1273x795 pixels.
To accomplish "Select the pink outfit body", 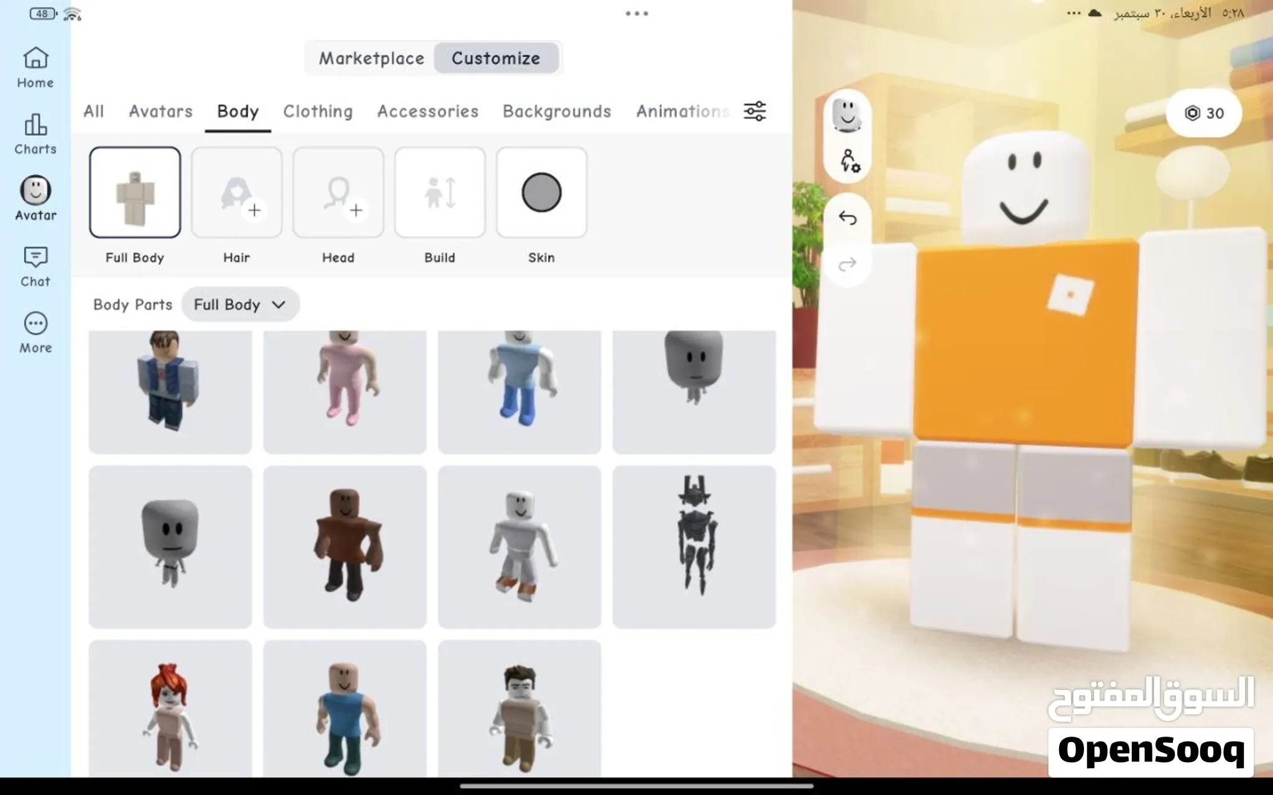I will coord(345,391).
